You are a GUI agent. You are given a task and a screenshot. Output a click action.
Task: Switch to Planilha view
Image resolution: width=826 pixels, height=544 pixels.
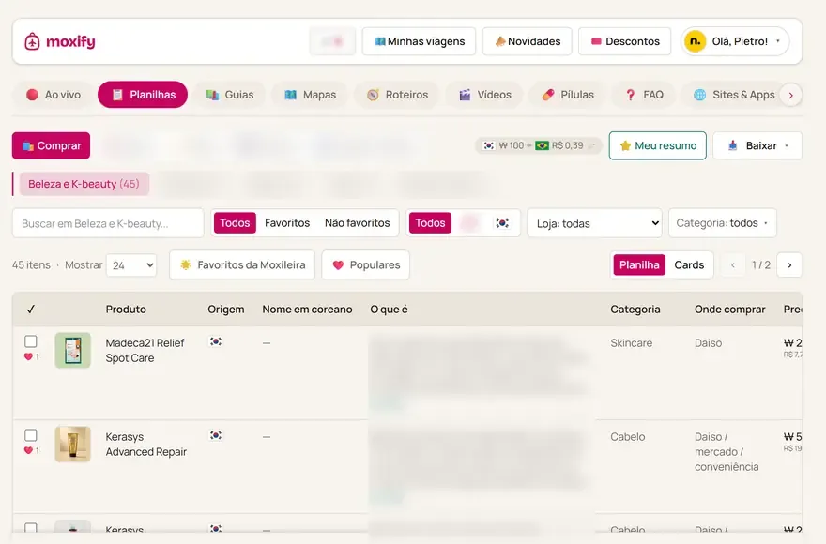(x=639, y=264)
